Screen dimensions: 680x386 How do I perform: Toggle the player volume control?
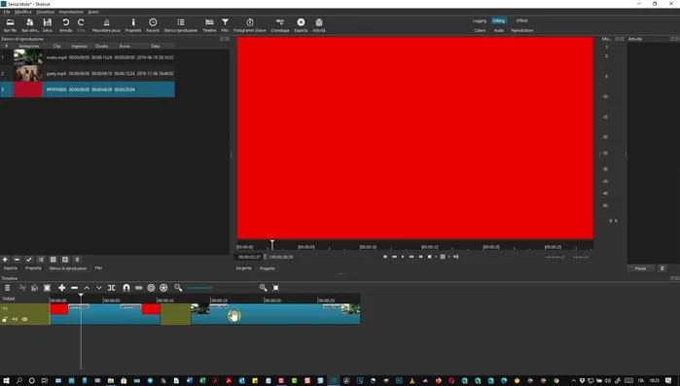(456, 257)
